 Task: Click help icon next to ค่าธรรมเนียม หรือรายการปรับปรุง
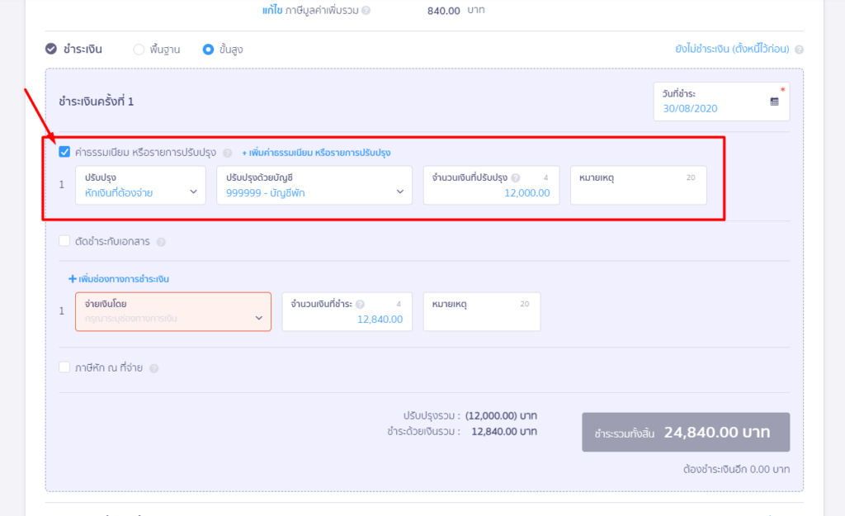[x=228, y=153]
